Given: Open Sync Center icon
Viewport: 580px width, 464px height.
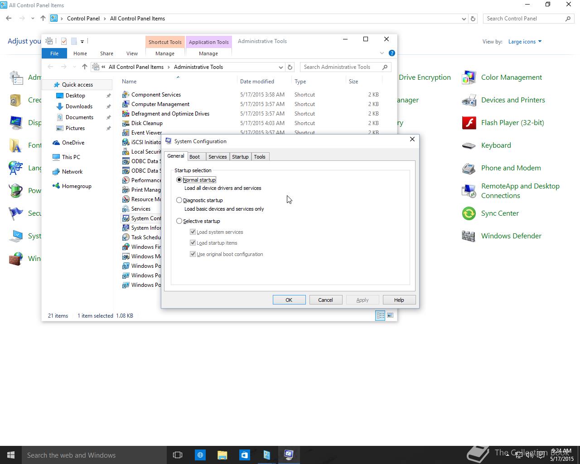Looking at the screenshot, I should (x=469, y=213).
